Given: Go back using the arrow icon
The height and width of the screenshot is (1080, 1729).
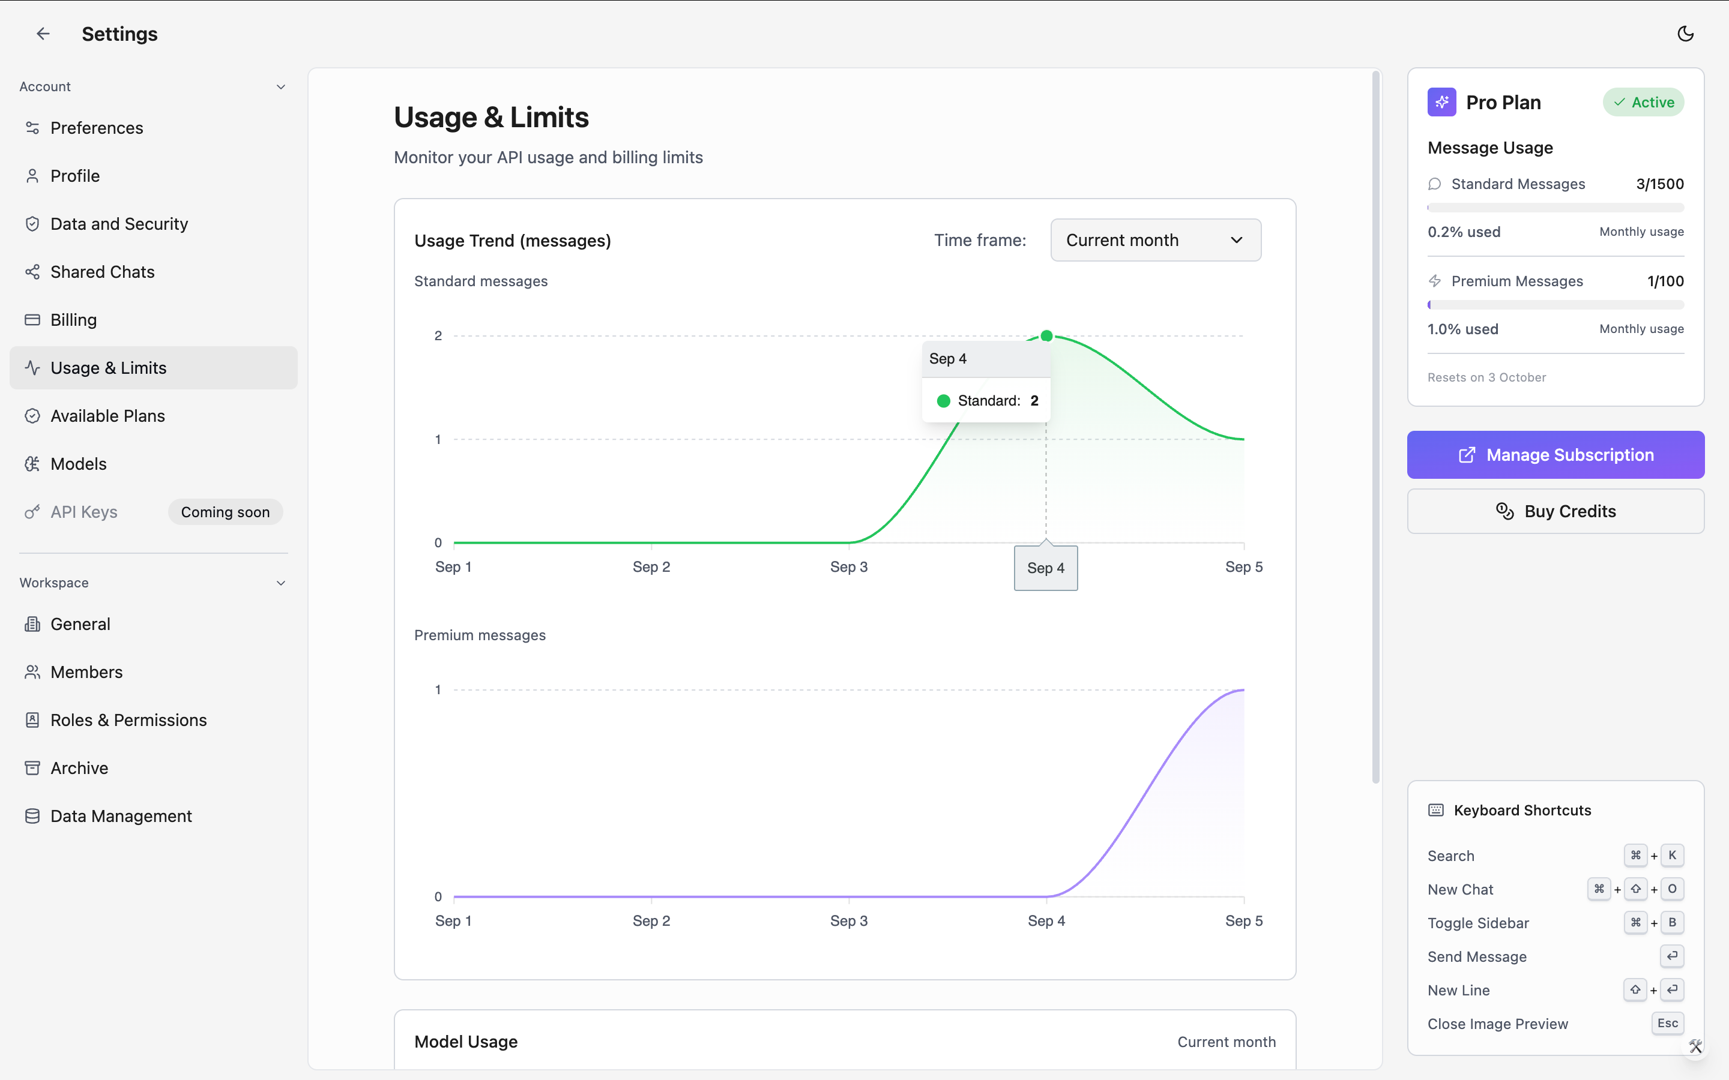Looking at the screenshot, I should click(x=43, y=34).
